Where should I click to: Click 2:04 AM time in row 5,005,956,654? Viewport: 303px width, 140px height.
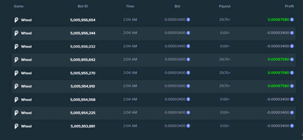pyautogui.click(x=130, y=20)
